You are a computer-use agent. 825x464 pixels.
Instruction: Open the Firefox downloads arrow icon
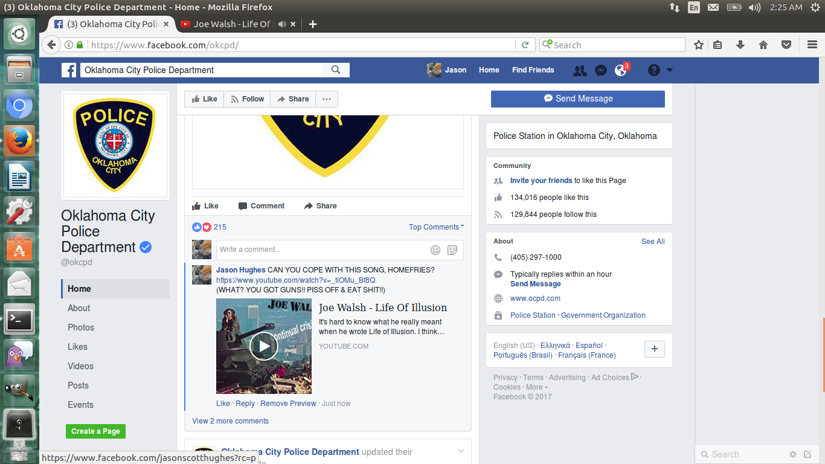740,45
